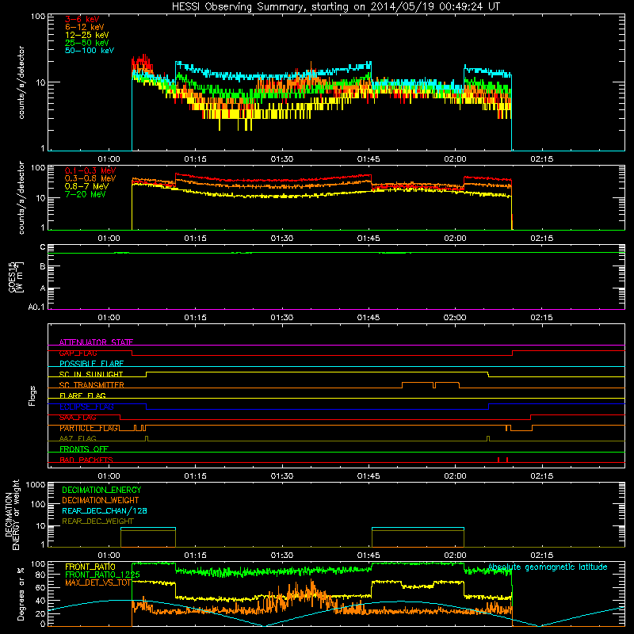Select the blue ECLIPSE_FLAG label
Viewport: 634px width, 634px height.
pos(86,407)
